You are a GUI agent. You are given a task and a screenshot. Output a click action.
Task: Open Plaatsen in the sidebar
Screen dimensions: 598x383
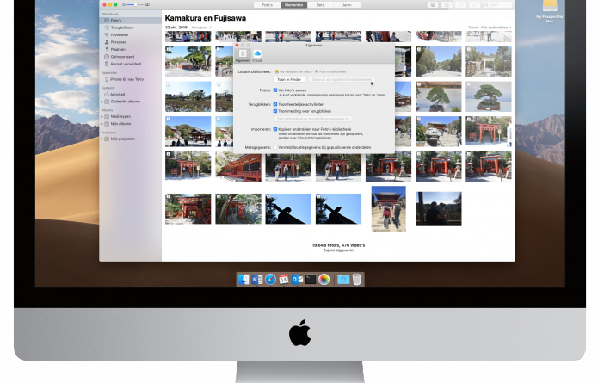117,49
